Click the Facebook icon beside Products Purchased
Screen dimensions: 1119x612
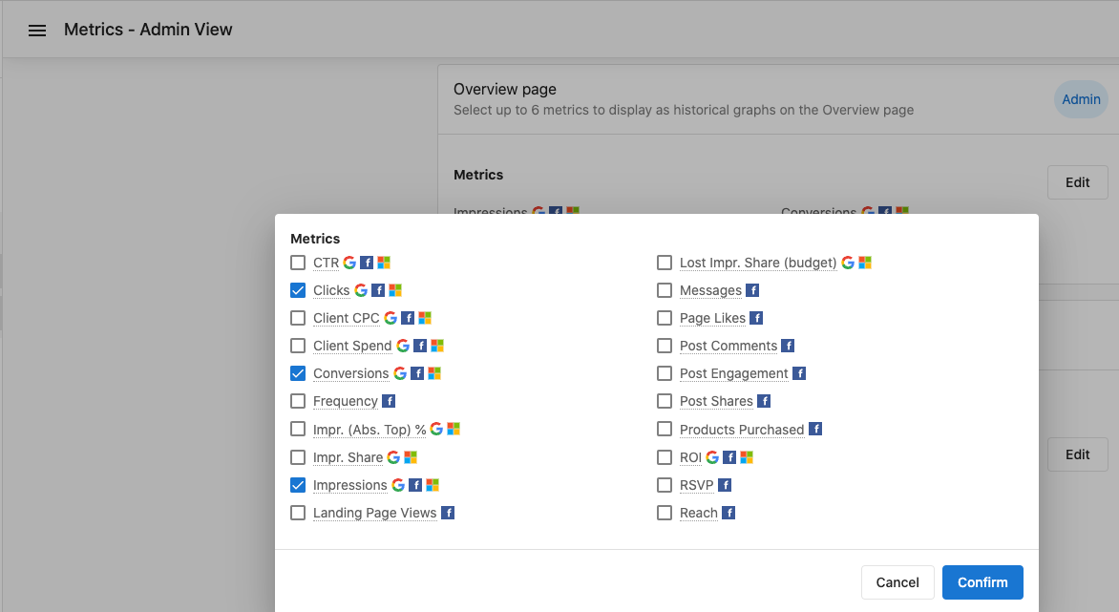tap(815, 429)
